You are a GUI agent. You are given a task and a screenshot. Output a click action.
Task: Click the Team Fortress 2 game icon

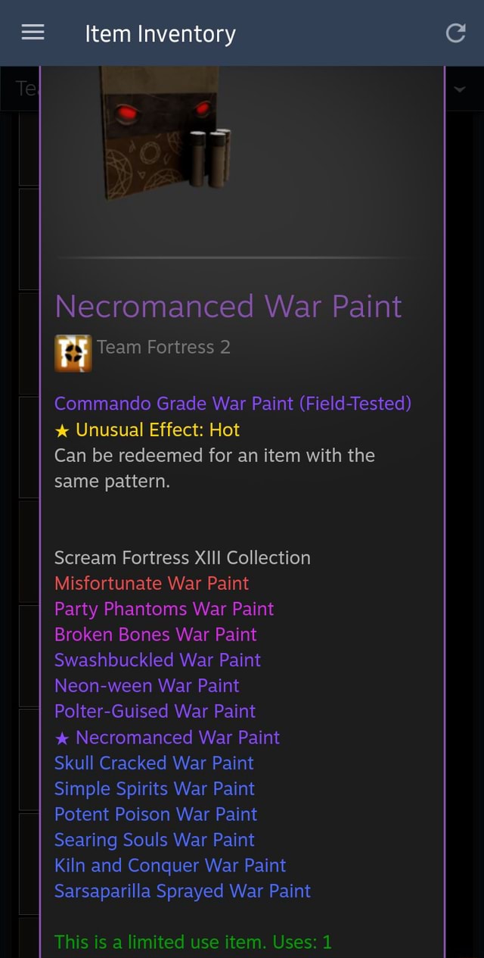pos(73,352)
